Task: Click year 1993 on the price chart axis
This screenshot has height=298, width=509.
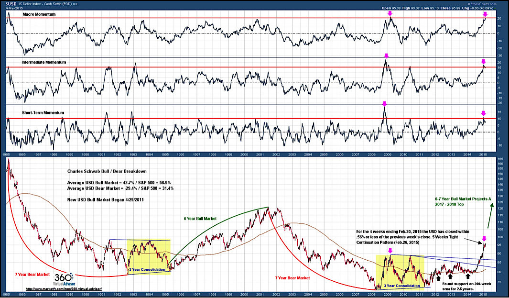Action: [x=133, y=295]
